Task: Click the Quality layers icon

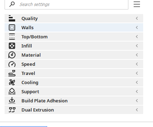Action: (x=12, y=18)
